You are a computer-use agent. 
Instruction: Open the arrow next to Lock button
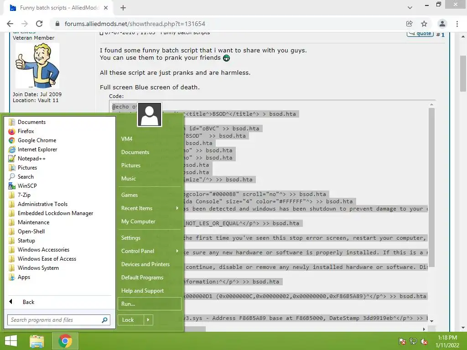coord(148,320)
